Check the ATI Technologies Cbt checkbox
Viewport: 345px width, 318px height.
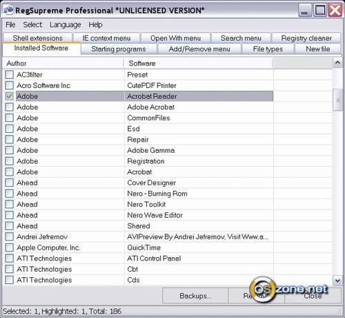pyautogui.click(x=10, y=269)
